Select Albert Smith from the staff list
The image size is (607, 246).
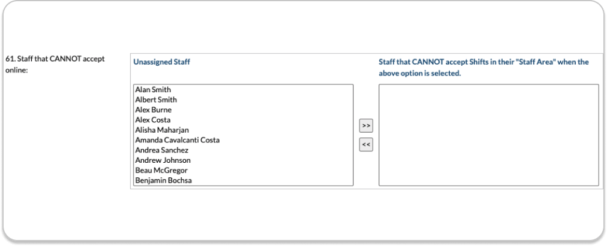point(156,100)
